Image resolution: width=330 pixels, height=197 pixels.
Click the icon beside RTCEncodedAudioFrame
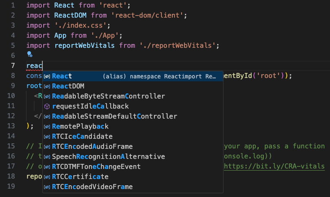[47, 147]
